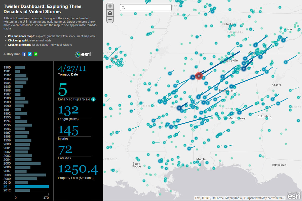302x201 pixels.
Task: Click the zoom out minus button
Action: tap(110, 19)
